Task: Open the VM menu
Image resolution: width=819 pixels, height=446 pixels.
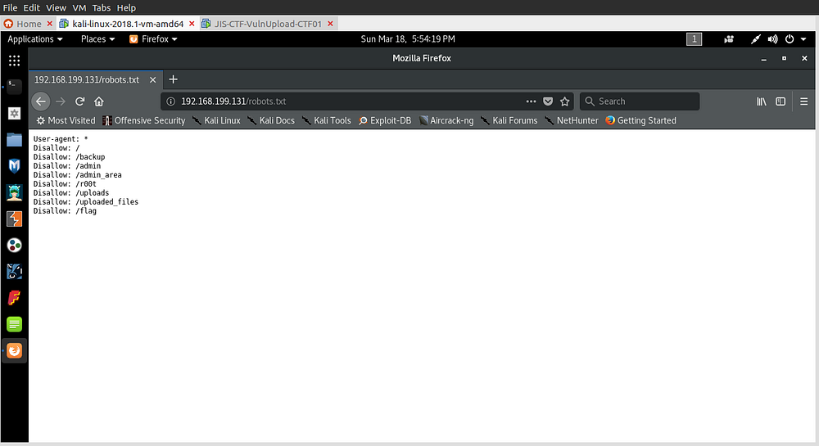Action: pos(79,7)
